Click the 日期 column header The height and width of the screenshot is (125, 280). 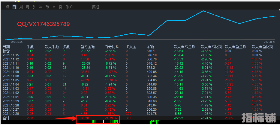click(6, 47)
